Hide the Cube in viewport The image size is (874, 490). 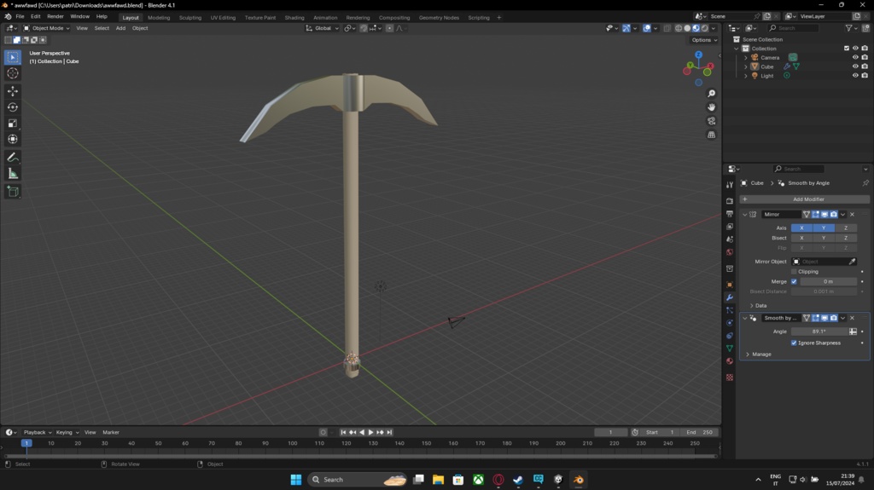point(855,66)
